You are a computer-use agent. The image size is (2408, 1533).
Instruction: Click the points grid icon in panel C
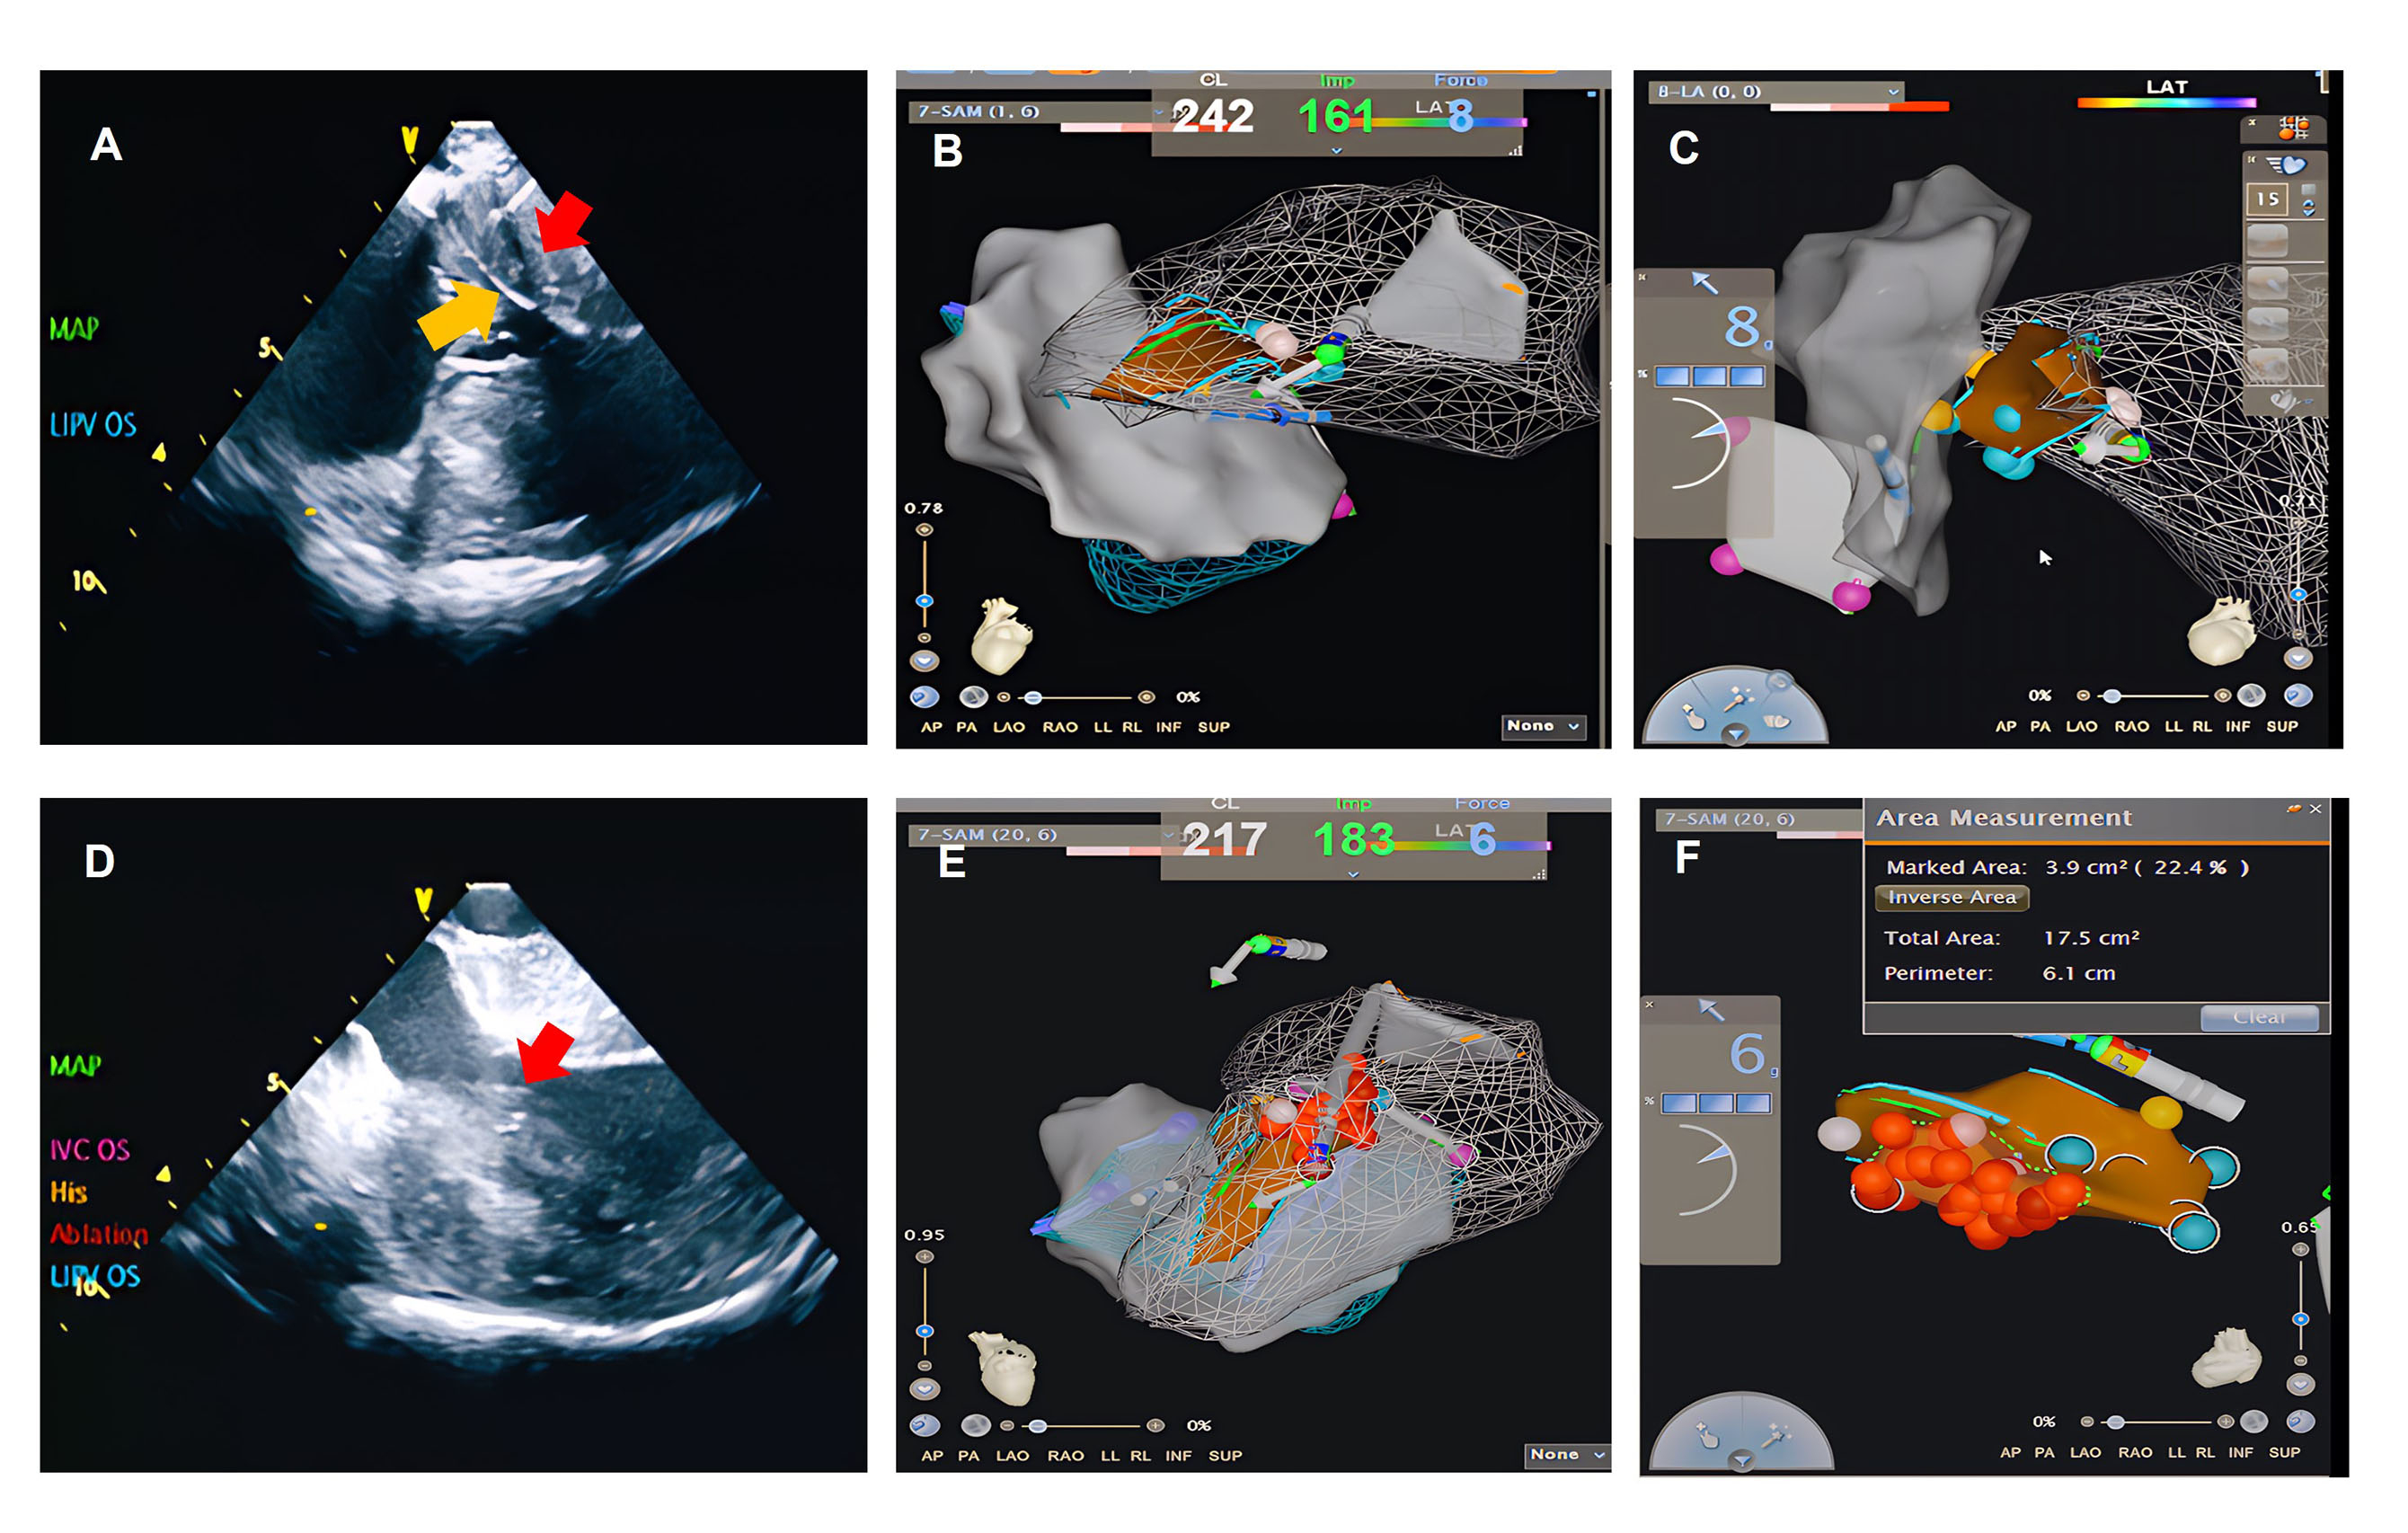[x=2292, y=128]
